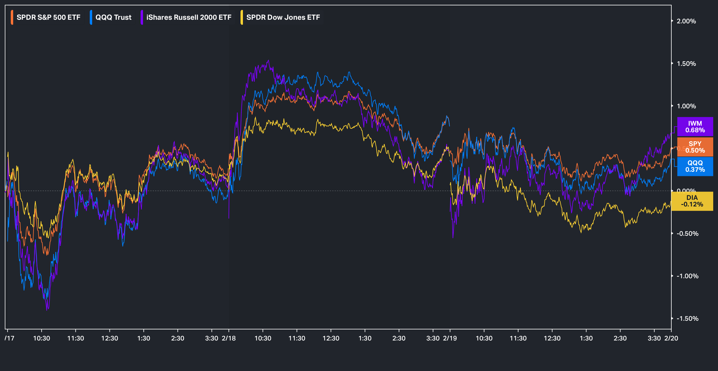
Task: Toggle the SPDR S&P 500 ETF legend entry
Action: [48, 17]
